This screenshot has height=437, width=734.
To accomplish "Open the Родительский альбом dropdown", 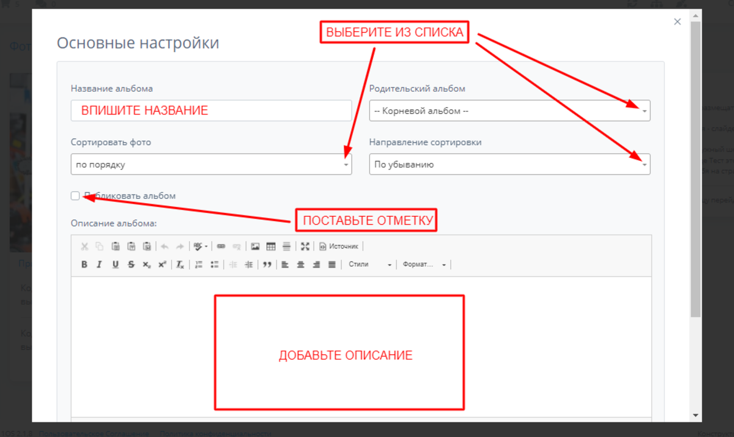I will (x=510, y=111).
